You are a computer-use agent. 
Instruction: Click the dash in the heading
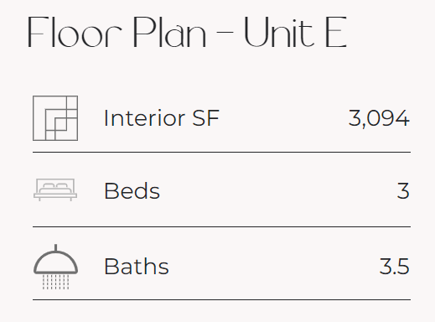(x=225, y=32)
